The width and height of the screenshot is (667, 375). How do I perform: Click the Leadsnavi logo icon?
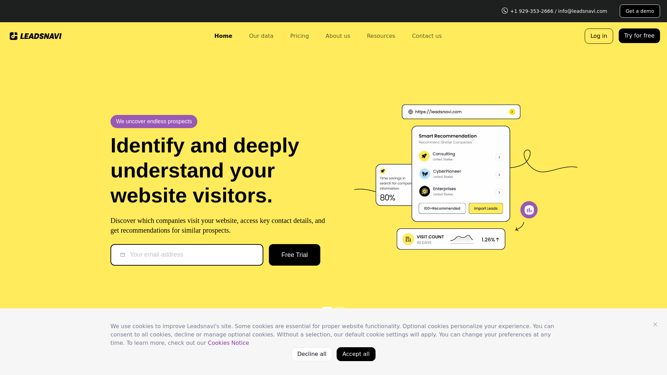coord(13,36)
